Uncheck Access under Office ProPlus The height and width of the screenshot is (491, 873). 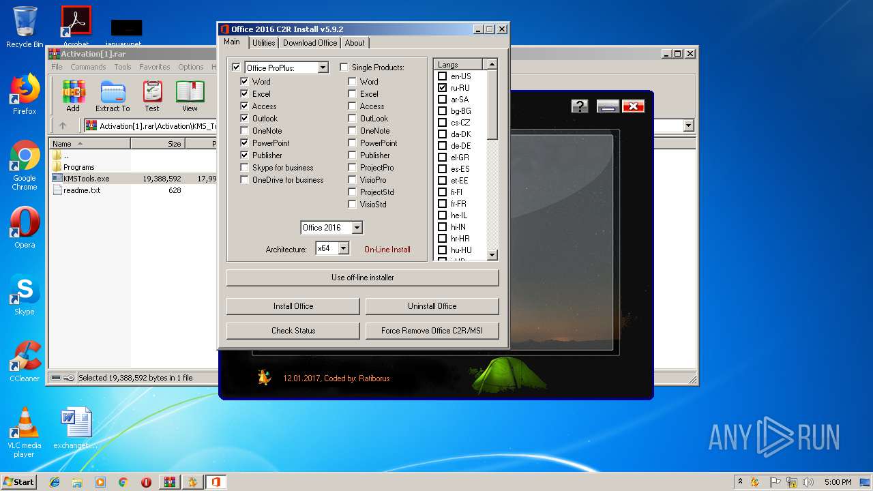click(244, 106)
